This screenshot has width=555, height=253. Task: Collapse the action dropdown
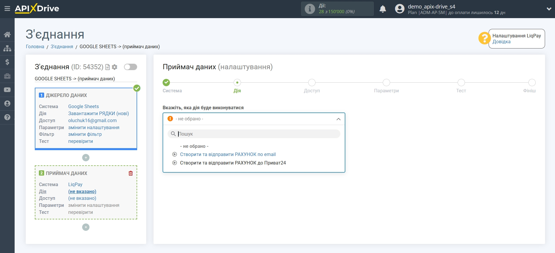point(338,119)
